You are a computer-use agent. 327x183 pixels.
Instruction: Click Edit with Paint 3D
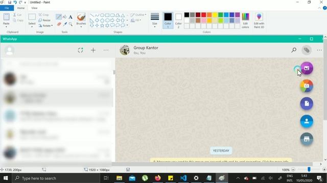coord(259,20)
